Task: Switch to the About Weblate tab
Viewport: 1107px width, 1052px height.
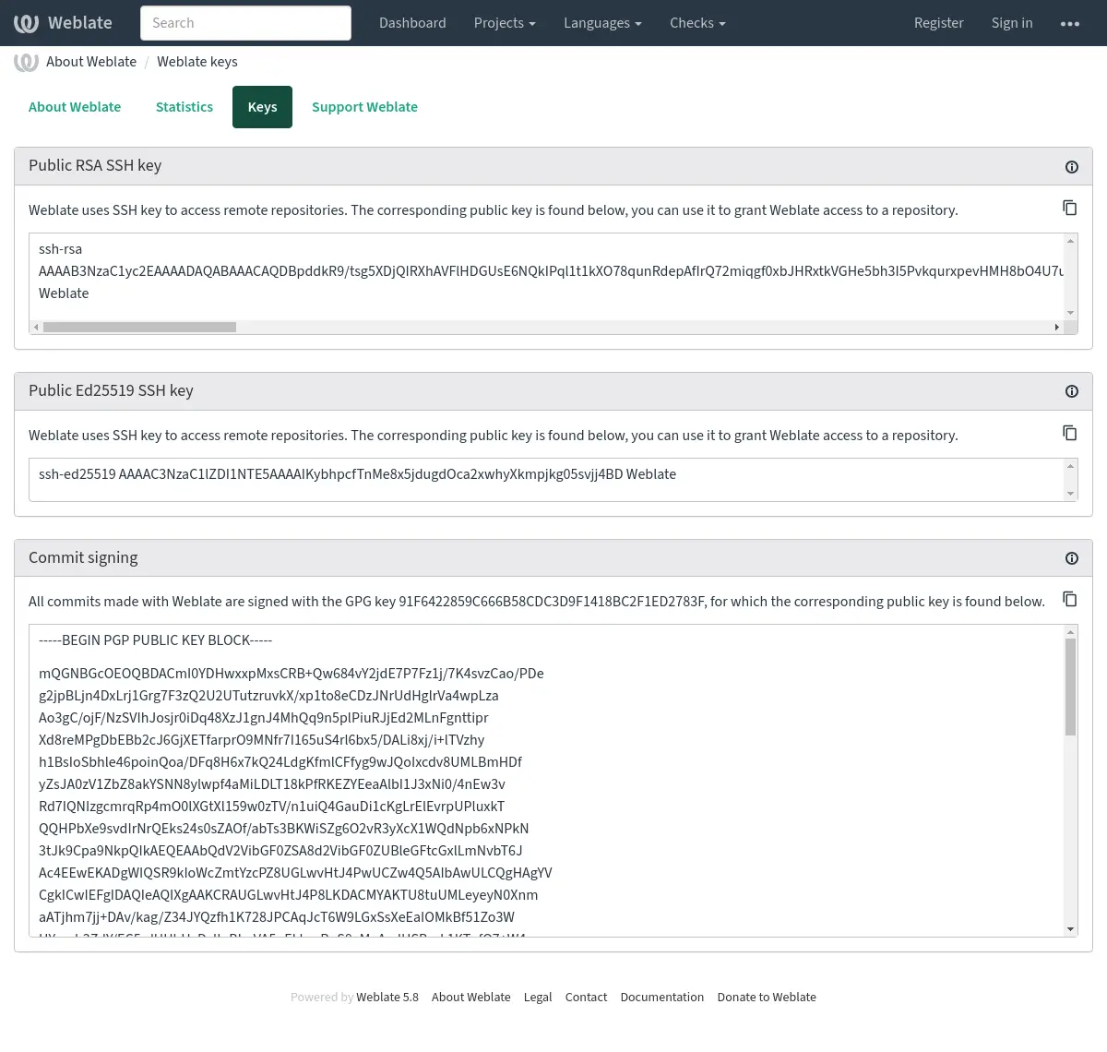Action: pos(75,107)
